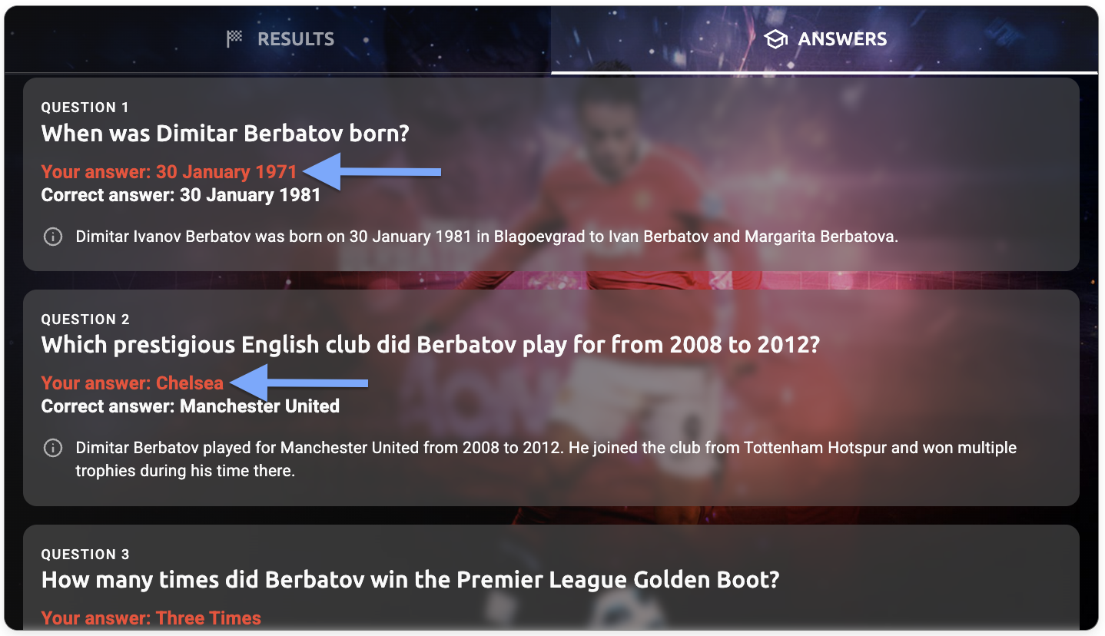Screen dimensions: 1105x636
Task: Click the Premier League Golden Boot question
Action: [410, 580]
